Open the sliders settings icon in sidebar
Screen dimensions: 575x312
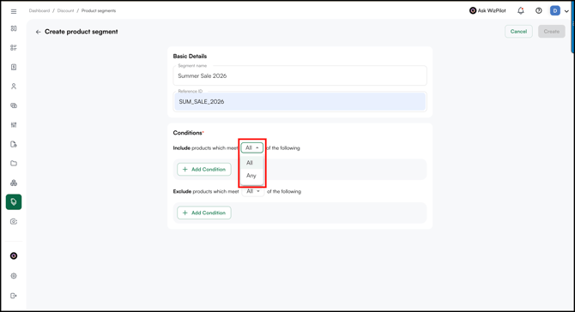[14, 125]
